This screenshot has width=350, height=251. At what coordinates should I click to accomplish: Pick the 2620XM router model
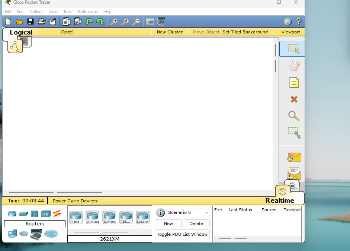point(93,217)
